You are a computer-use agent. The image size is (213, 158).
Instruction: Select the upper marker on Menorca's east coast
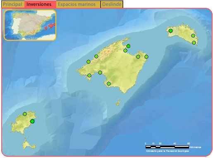click(x=193, y=36)
